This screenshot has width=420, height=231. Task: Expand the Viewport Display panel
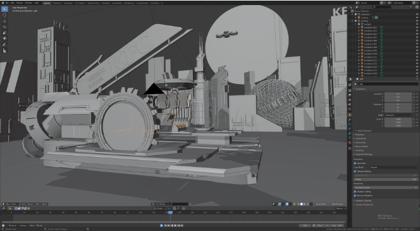pos(362,201)
